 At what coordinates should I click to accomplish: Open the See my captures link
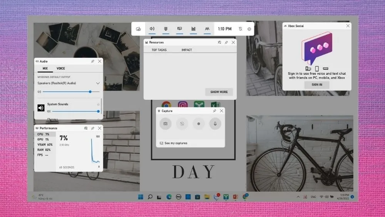point(176,143)
